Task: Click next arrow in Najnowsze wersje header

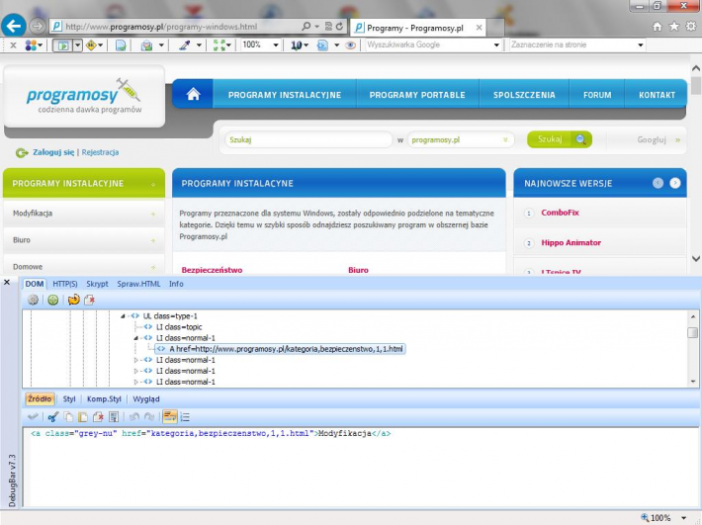Action: point(674,183)
